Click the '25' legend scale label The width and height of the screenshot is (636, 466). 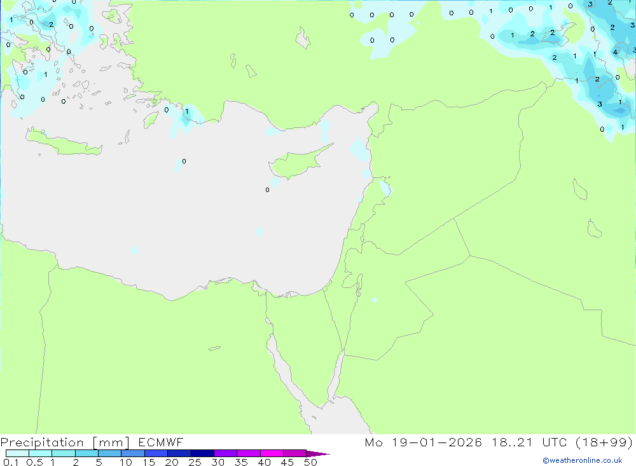point(195,462)
